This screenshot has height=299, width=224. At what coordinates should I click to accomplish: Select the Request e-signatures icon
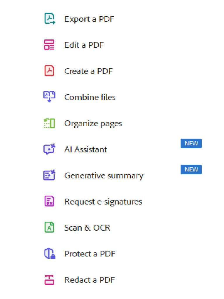tap(49, 201)
